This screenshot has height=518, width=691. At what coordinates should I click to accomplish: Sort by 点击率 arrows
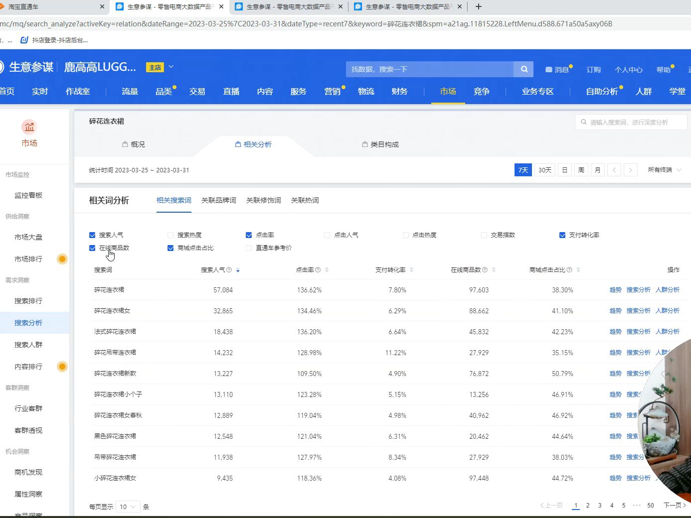point(327,270)
